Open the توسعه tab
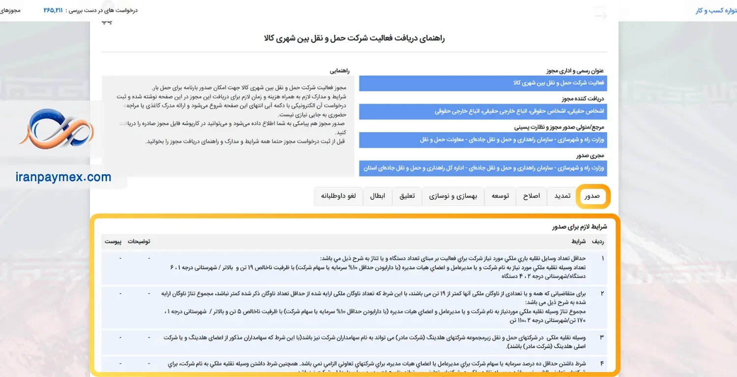 (x=500, y=196)
